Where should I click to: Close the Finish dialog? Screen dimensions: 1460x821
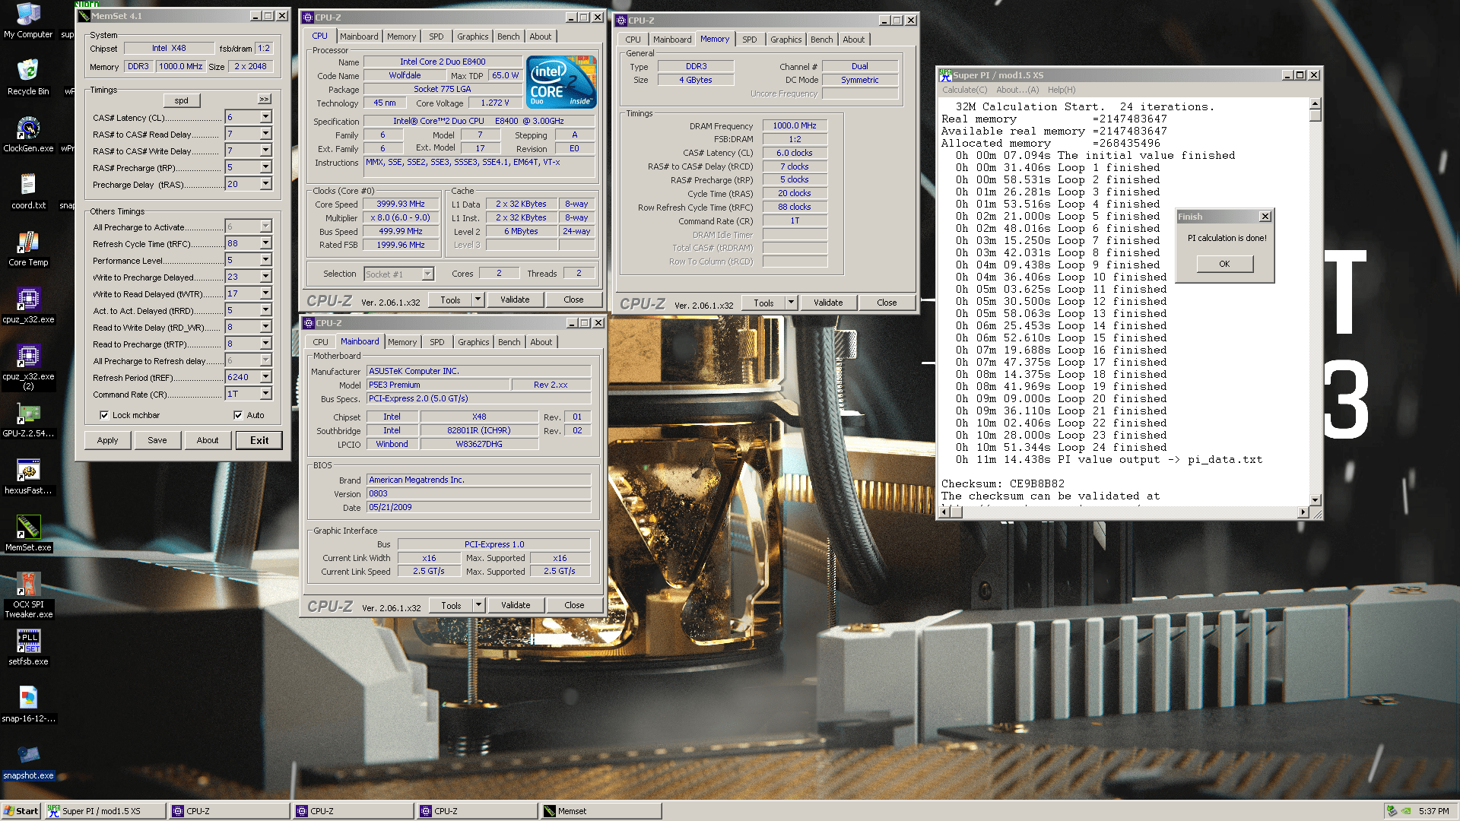[x=1265, y=217]
